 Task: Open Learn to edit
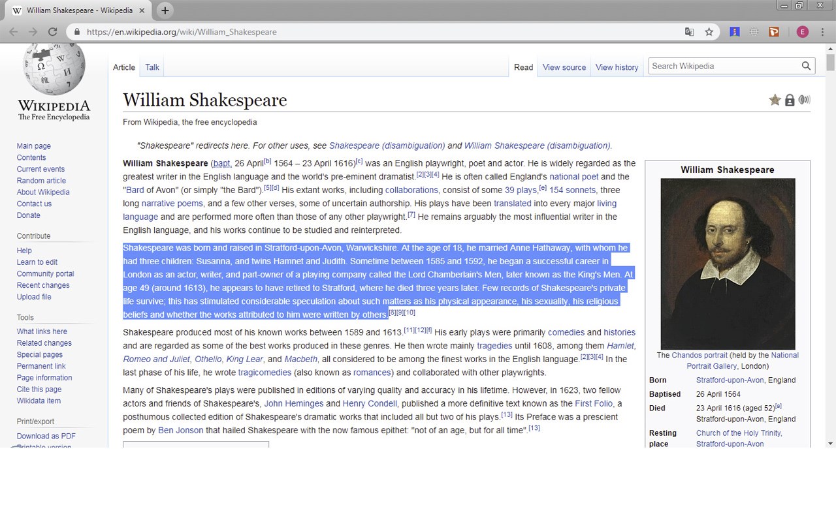tap(37, 262)
